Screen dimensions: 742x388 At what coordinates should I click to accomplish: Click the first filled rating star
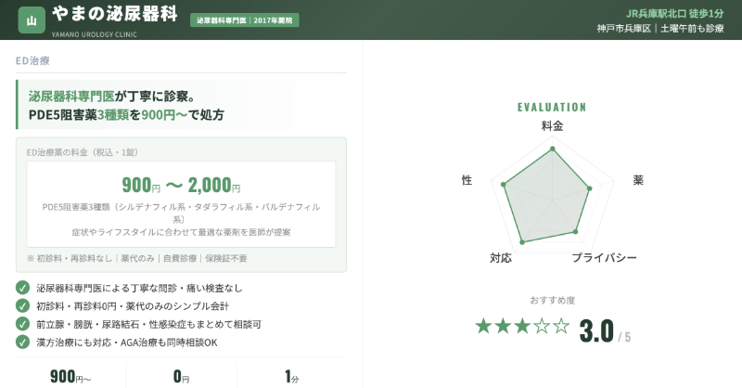click(483, 326)
